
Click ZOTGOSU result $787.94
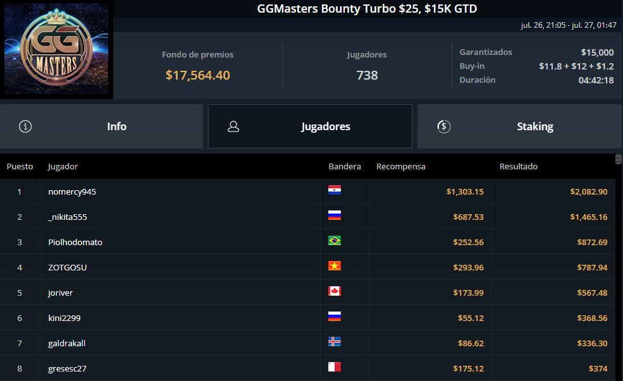click(592, 267)
